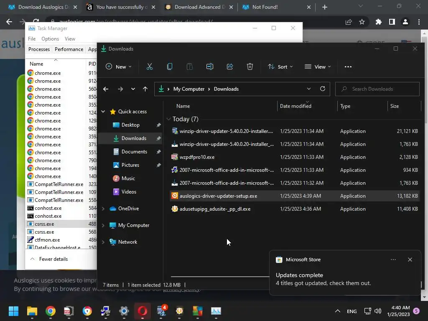The height and width of the screenshot is (321, 428).
Task: Switch to 'Not Found!' Chrome tab
Action: pyautogui.click(x=276, y=7)
